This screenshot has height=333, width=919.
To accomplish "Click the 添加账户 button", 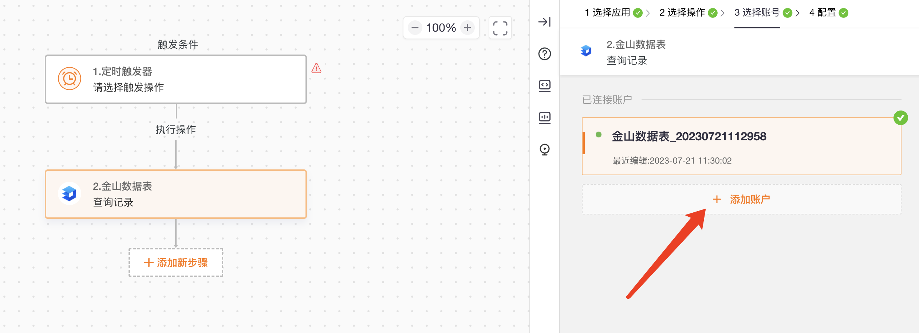I will click(741, 199).
